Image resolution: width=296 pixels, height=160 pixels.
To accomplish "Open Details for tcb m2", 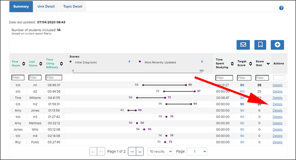I will [x=277, y=104].
